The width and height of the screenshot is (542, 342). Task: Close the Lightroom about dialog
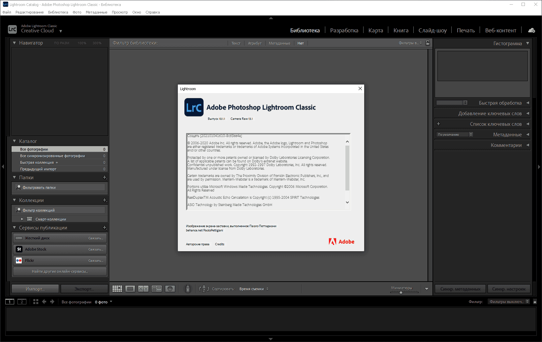pos(360,88)
